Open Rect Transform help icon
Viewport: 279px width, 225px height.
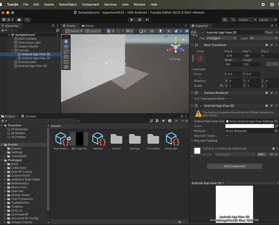click(x=267, y=45)
